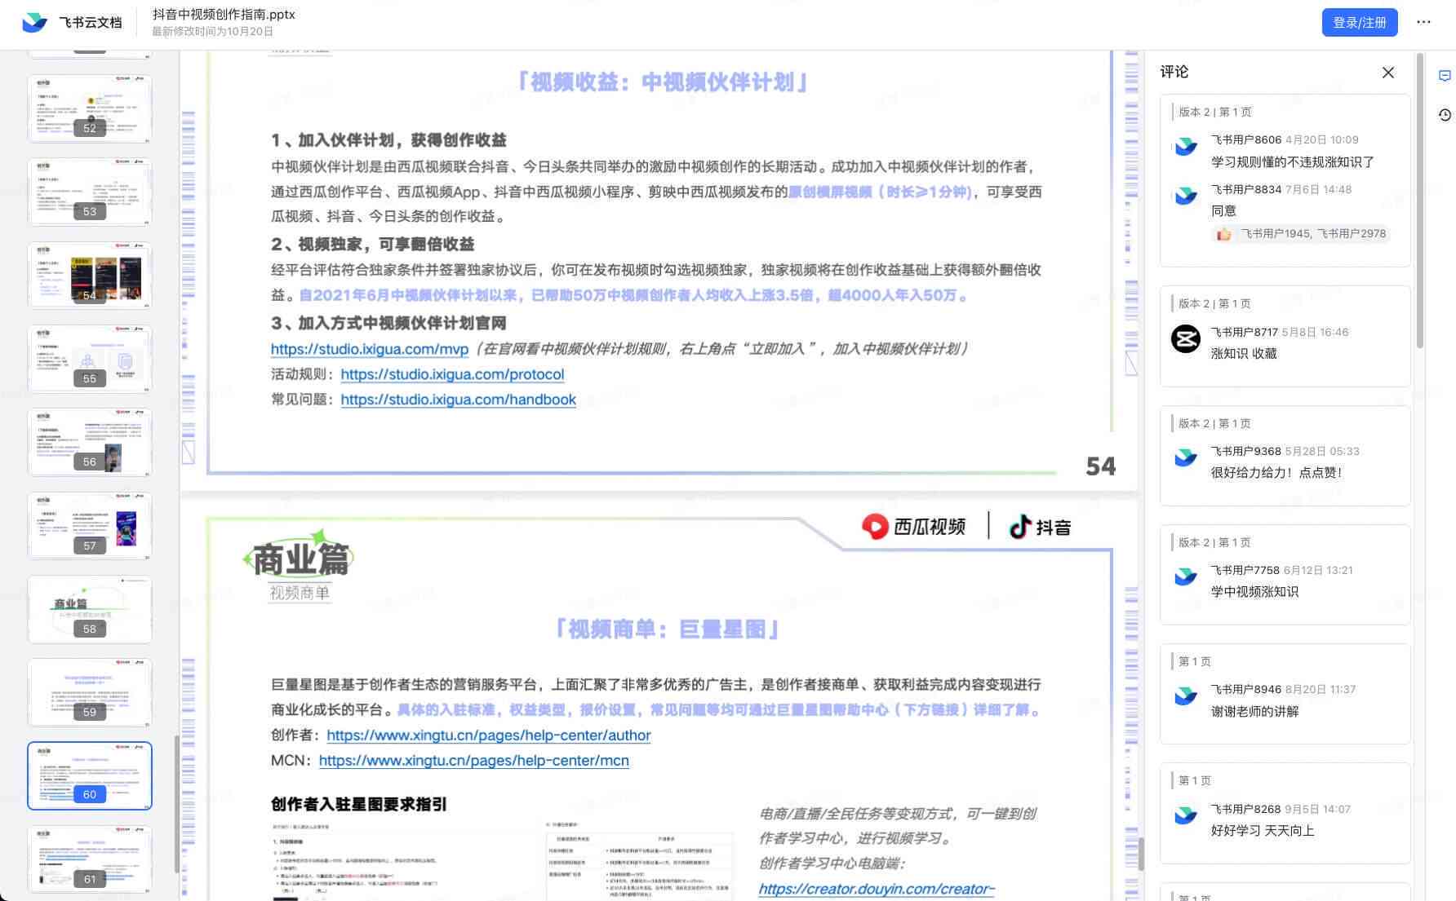
Task: Select slide thumbnail 52
Action: pos(90,108)
